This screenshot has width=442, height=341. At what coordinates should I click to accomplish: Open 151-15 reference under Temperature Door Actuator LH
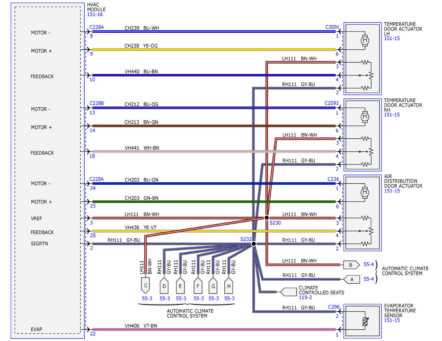pos(392,38)
